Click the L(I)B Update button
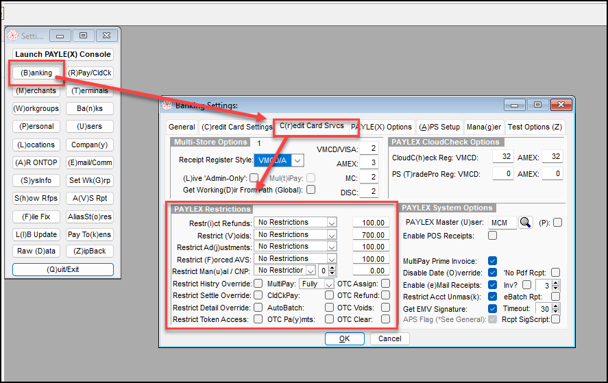The height and width of the screenshot is (383, 608). (36, 234)
